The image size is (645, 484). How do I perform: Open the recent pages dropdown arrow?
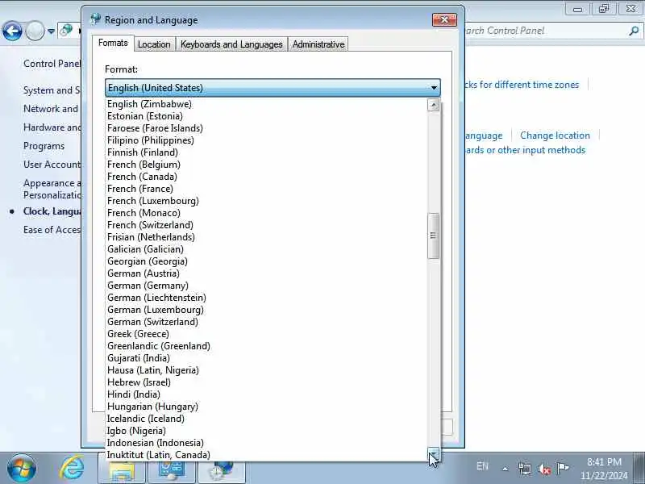pyautogui.click(x=51, y=31)
